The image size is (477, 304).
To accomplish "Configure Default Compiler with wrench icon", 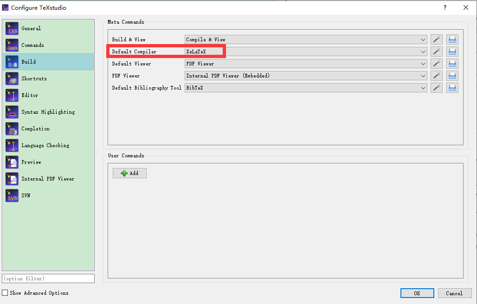I will [437, 52].
